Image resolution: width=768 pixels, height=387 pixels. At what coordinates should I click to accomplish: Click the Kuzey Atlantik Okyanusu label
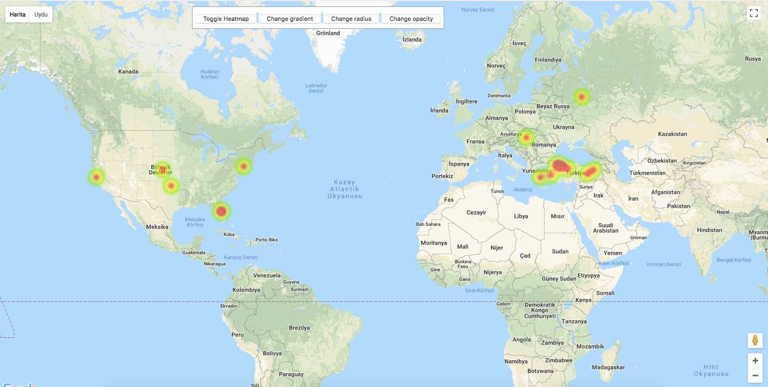click(345, 189)
